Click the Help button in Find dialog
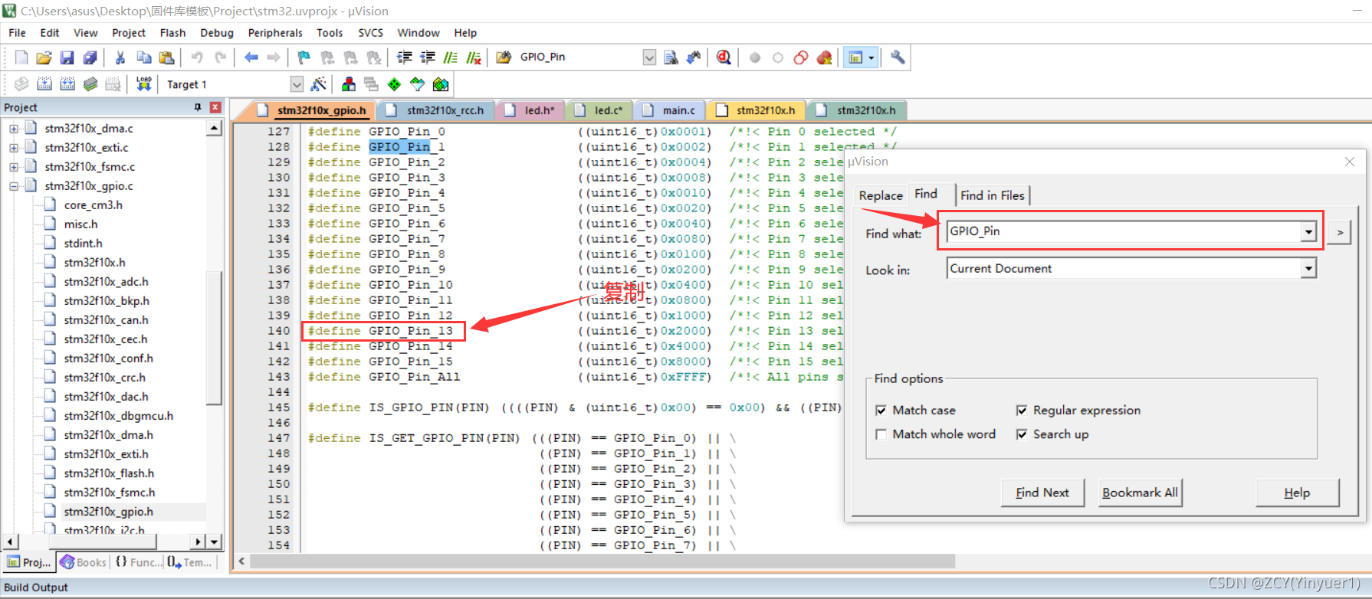This screenshot has height=599, width=1372. tap(1297, 493)
